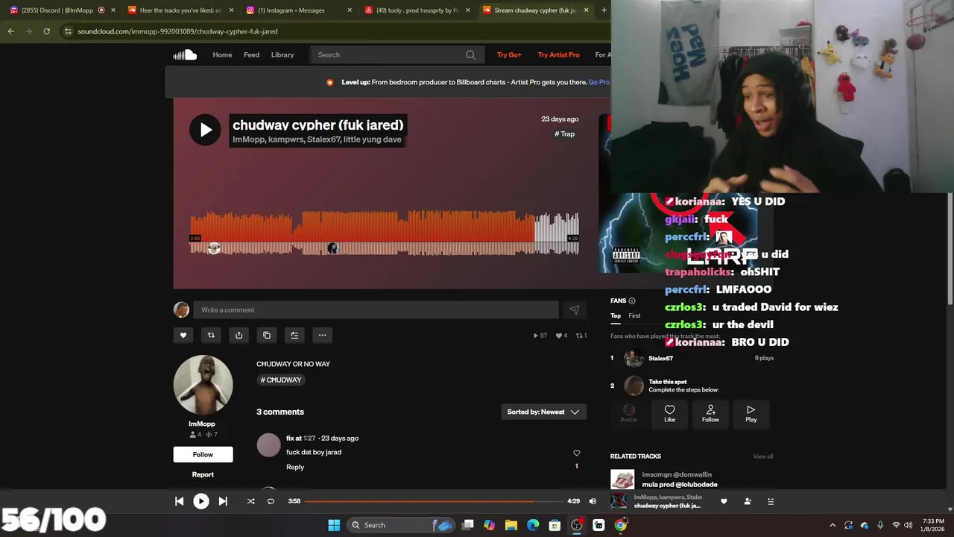The image size is (954, 537).
Task: Open related track mula prod @lolubodede
Action: pos(679,484)
